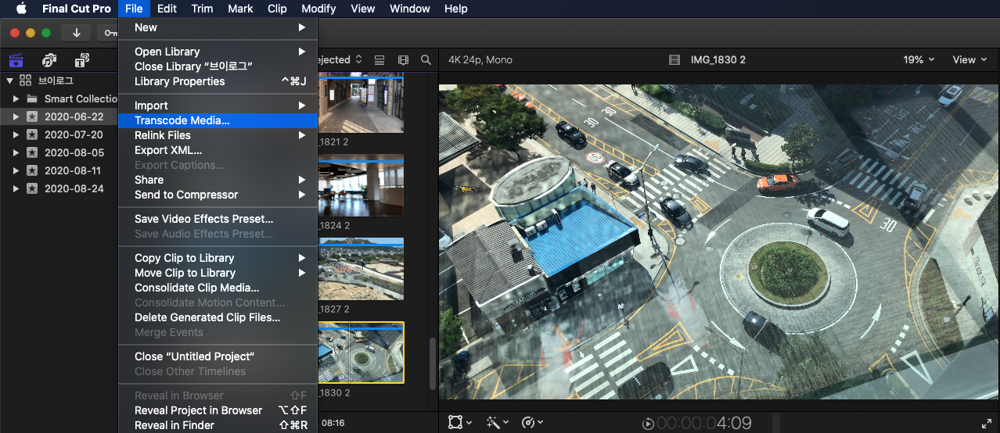Open the Window menu
This screenshot has height=433, width=1000.
409,9
